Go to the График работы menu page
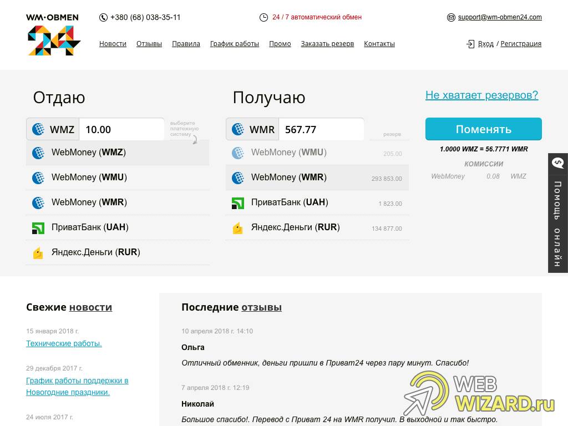The width and height of the screenshot is (568, 426). point(234,44)
